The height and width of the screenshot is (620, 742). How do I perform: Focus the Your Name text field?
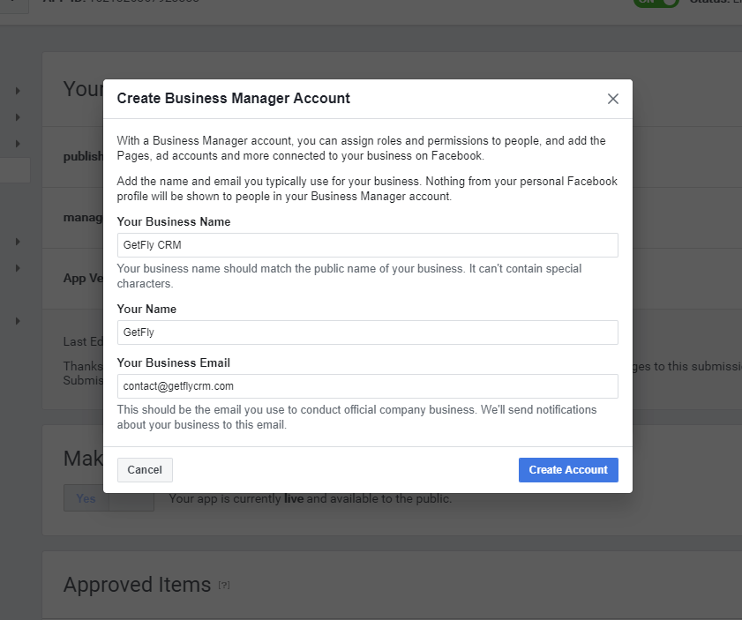pyautogui.click(x=368, y=332)
